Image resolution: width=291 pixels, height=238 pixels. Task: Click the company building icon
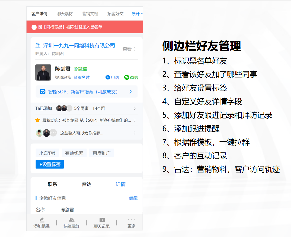tap(38, 46)
